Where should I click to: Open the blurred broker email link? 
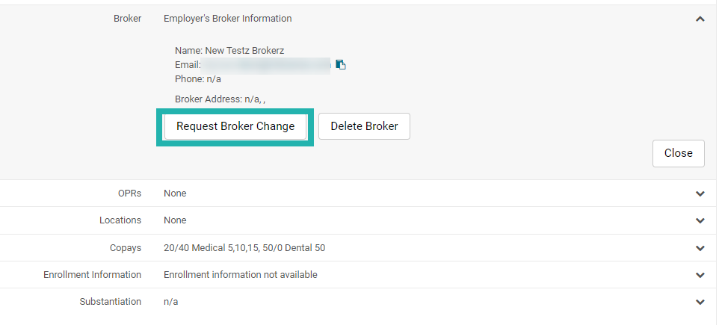267,65
